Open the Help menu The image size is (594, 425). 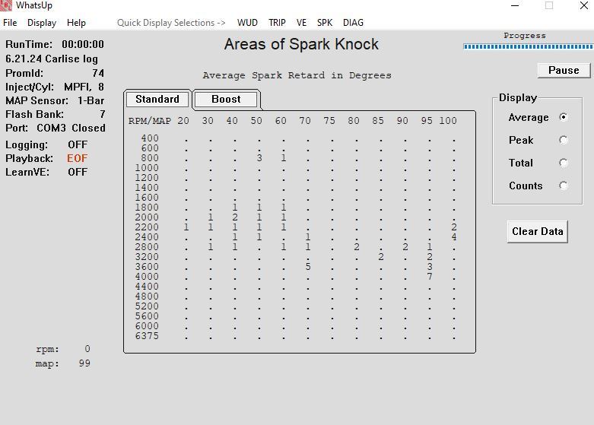(76, 23)
